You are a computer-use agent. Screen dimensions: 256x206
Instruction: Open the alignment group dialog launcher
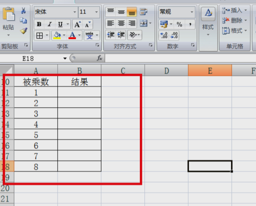pos(151,45)
